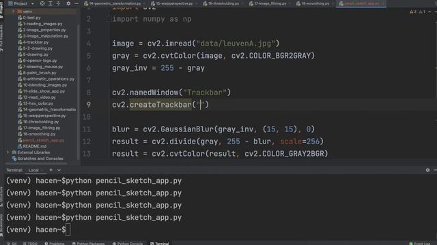Screen dimensions: 437x245
Task: Open 5-2-drawing.py in project tree
Action: pyautogui.click(x=35, y=48)
